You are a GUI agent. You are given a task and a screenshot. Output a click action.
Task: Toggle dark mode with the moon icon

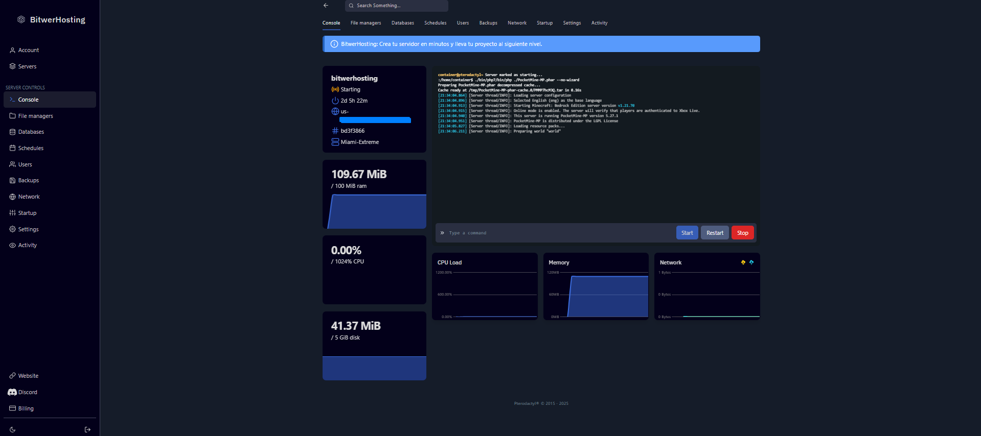(12, 430)
